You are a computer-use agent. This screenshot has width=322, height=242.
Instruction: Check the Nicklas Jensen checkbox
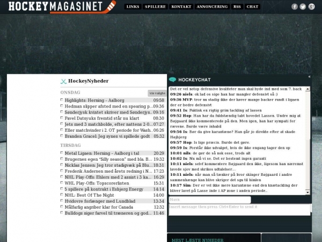[62, 165]
